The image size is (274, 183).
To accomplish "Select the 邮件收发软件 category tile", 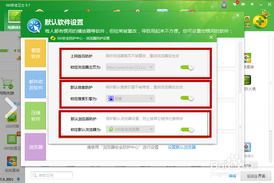I will pyautogui.click(x=36, y=84).
